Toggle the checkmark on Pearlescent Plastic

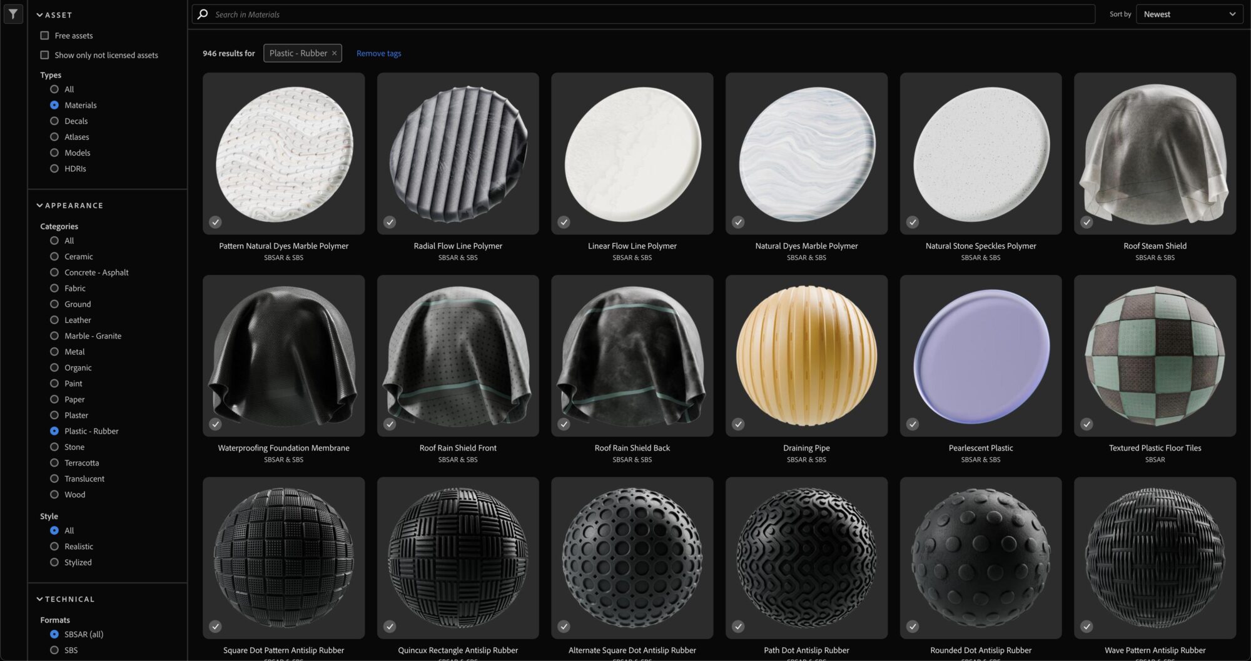(x=912, y=424)
